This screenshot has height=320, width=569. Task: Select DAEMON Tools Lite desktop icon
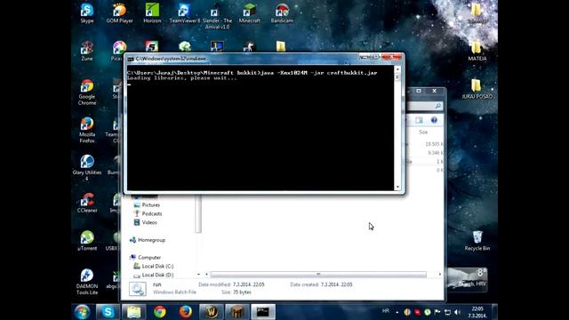[87, 282]
